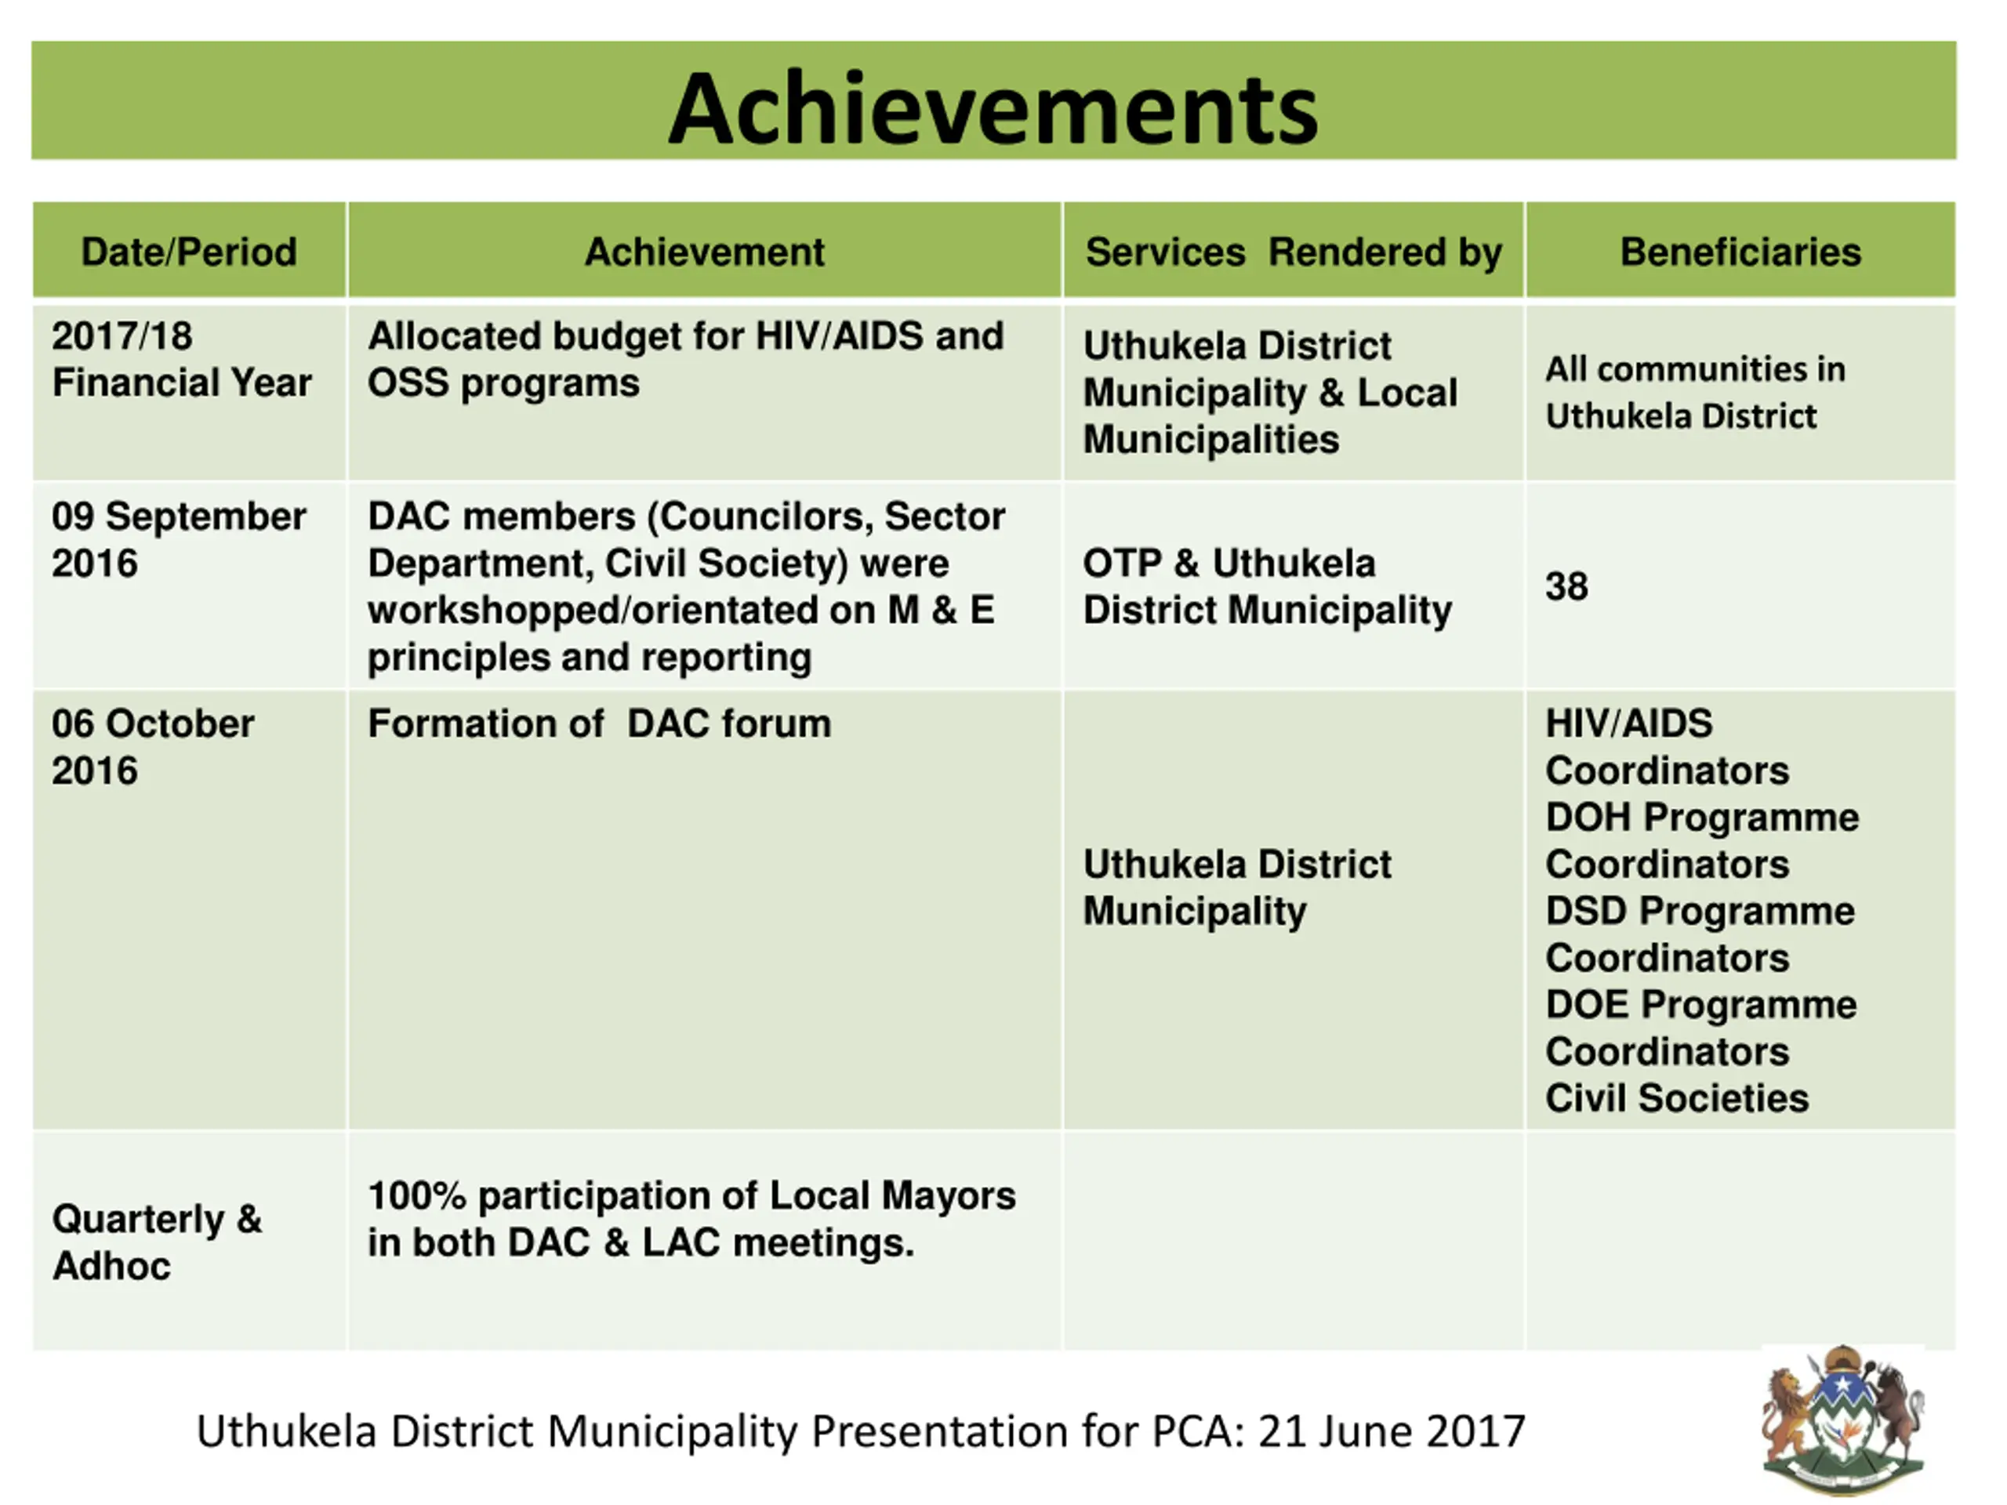
Task: Select the Date/Period column header
Action: (x=189, y=252)
